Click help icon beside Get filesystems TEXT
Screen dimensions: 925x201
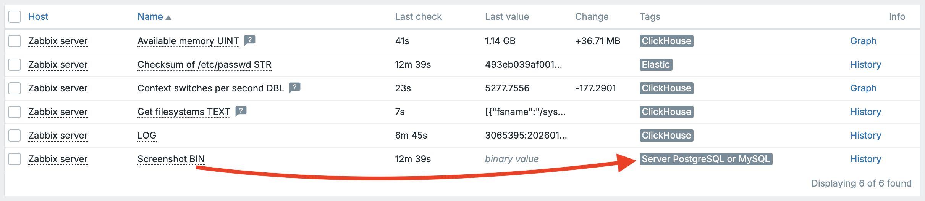[241, 111]
